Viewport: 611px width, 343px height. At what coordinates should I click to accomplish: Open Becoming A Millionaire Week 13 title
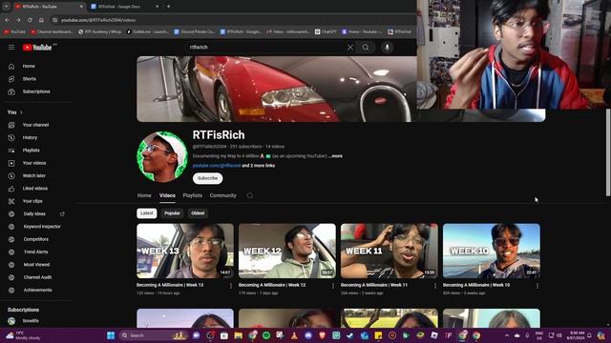170,285
